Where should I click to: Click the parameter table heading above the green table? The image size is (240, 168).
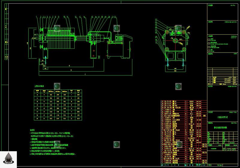(39, 86)
